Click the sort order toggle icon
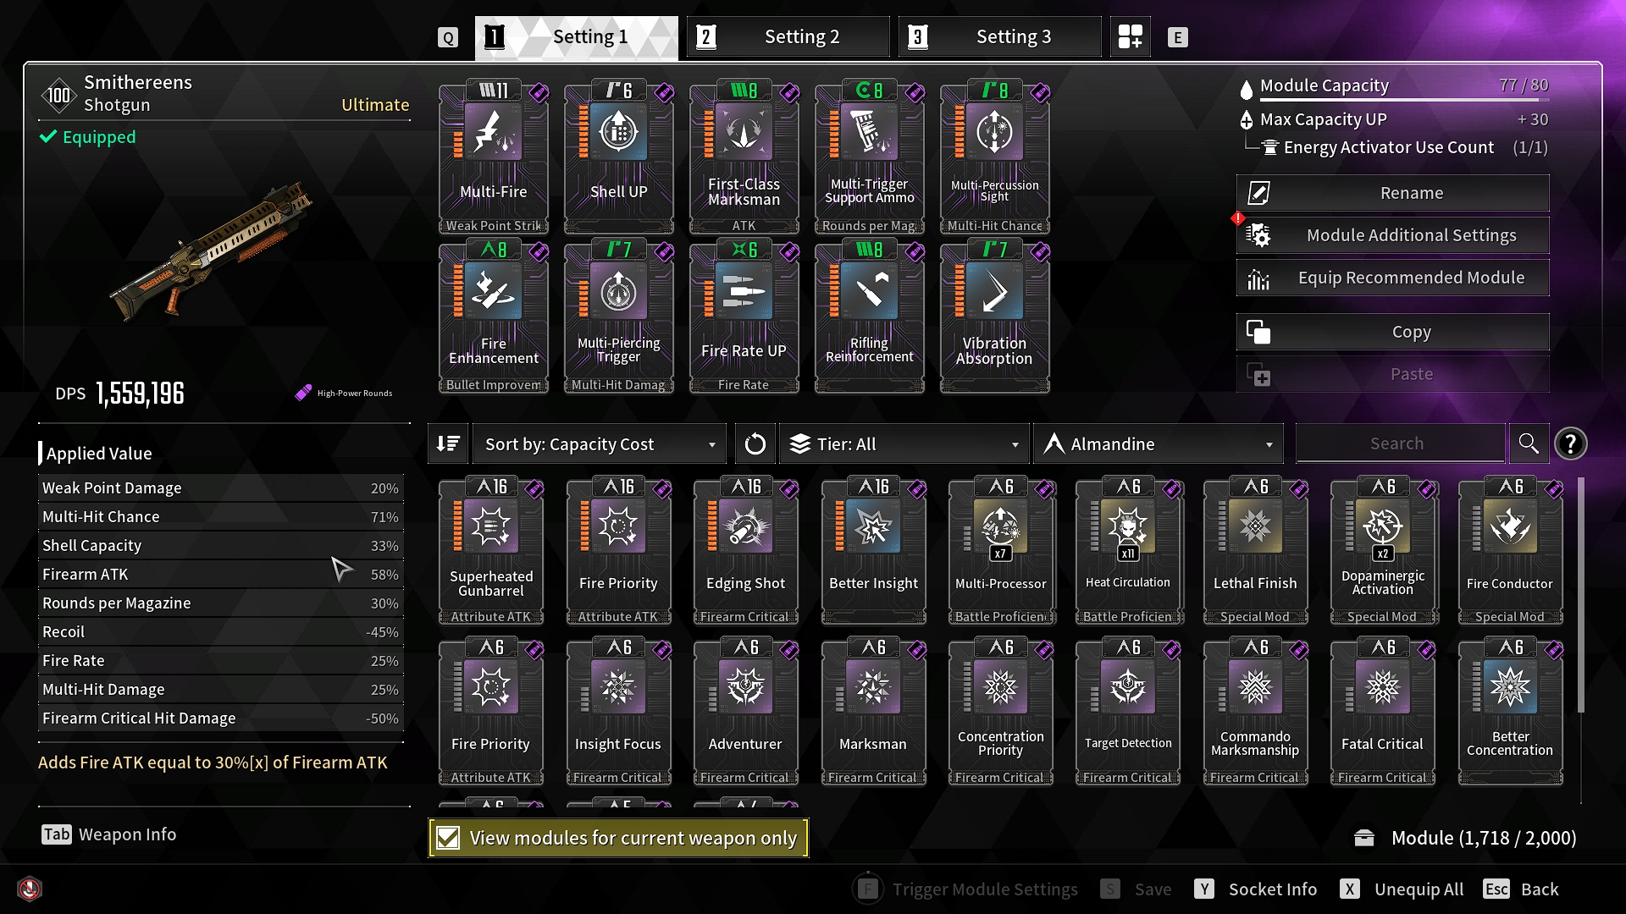The width and height of the screenshot is (1626, 914). click(x=448, y=443)
